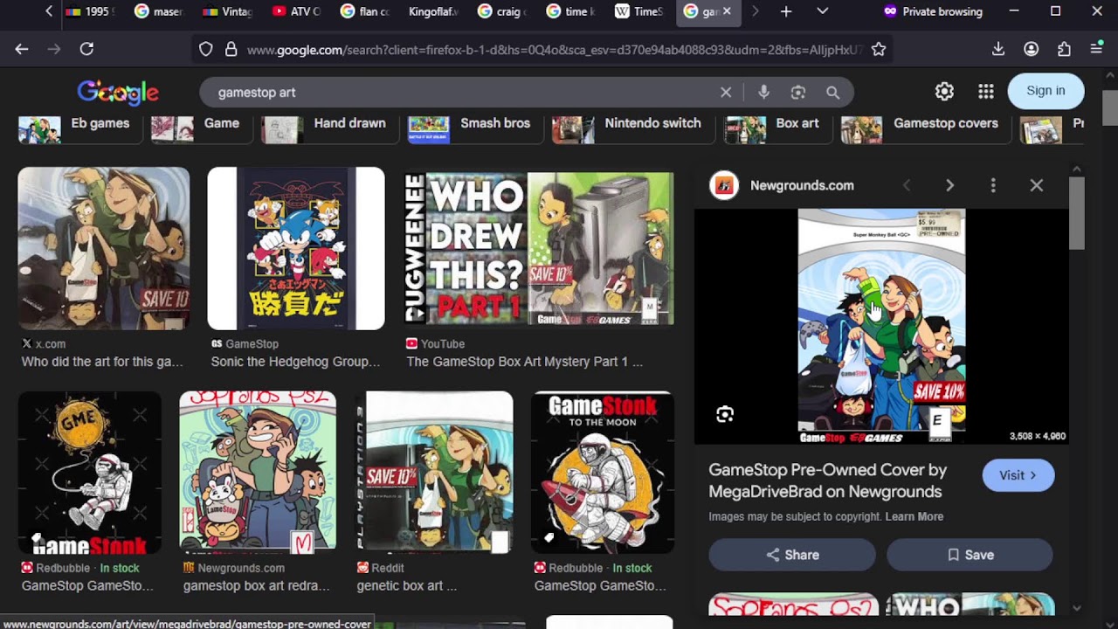Open The GameStop Box Art Mystery Part 1 link
The image size is (1118, 629).
pos(524,362)
